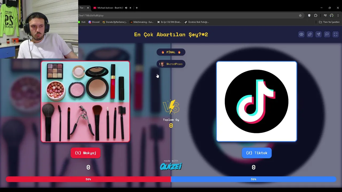Open the Donate ByNoGame bookmark
The height and width of the screenshot is (192, 342).
pyautogui.click(x=115, y=22)
